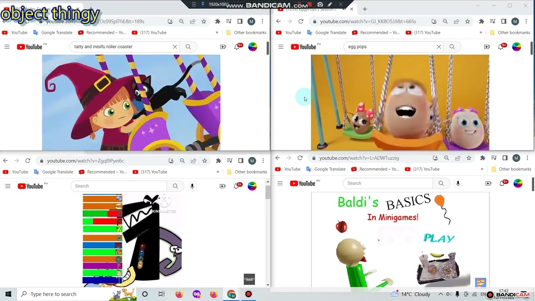Screen dimensions: 535x301
Task: Toggle side panel in tatty and misifu window
Action: coord(240,21)
